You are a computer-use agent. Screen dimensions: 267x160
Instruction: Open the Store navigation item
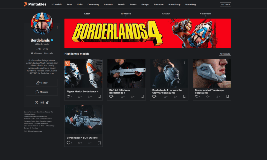pyautogui.click(x=69, y=4)
